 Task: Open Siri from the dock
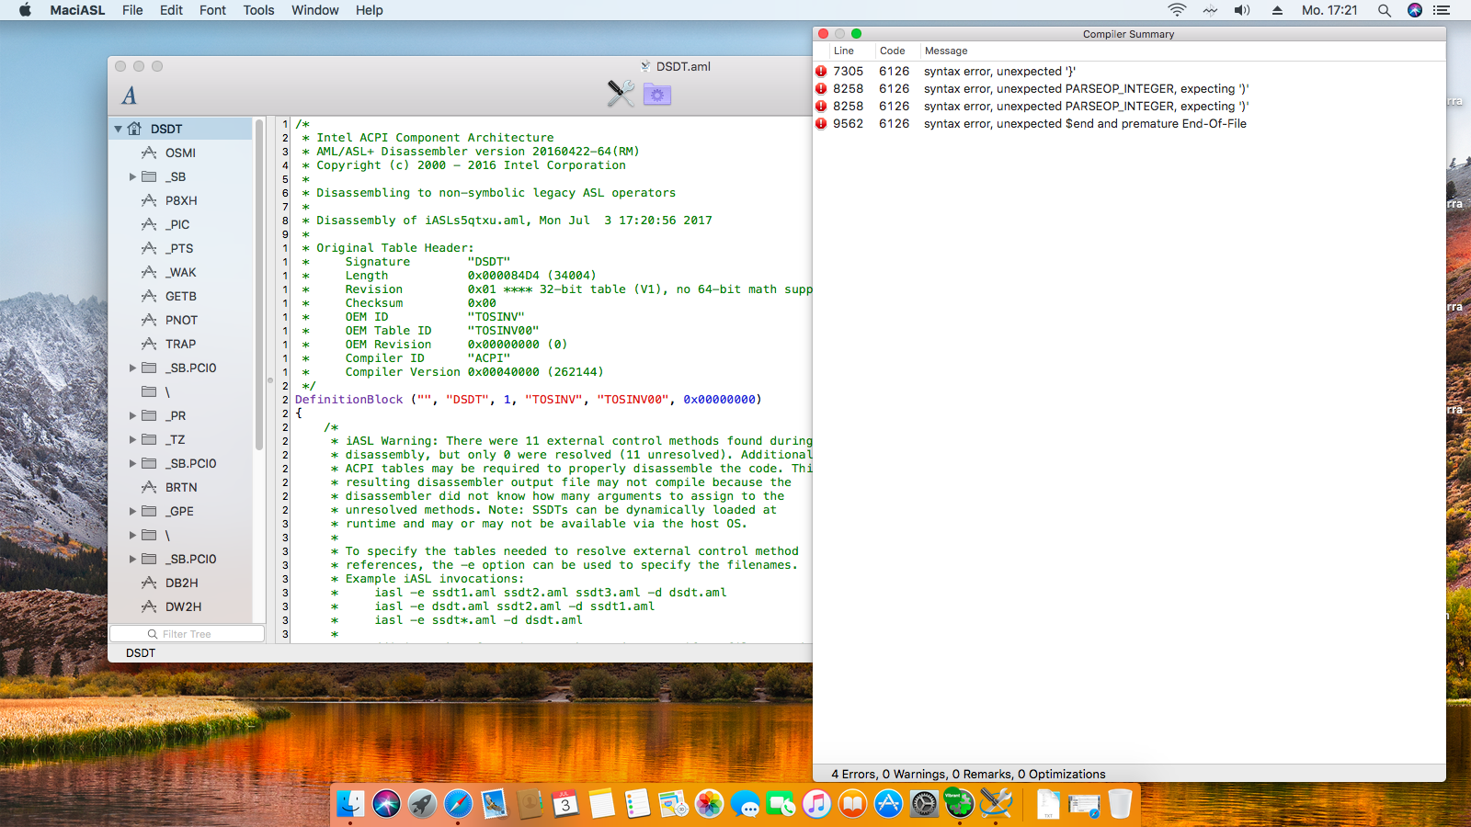(386, 805)
